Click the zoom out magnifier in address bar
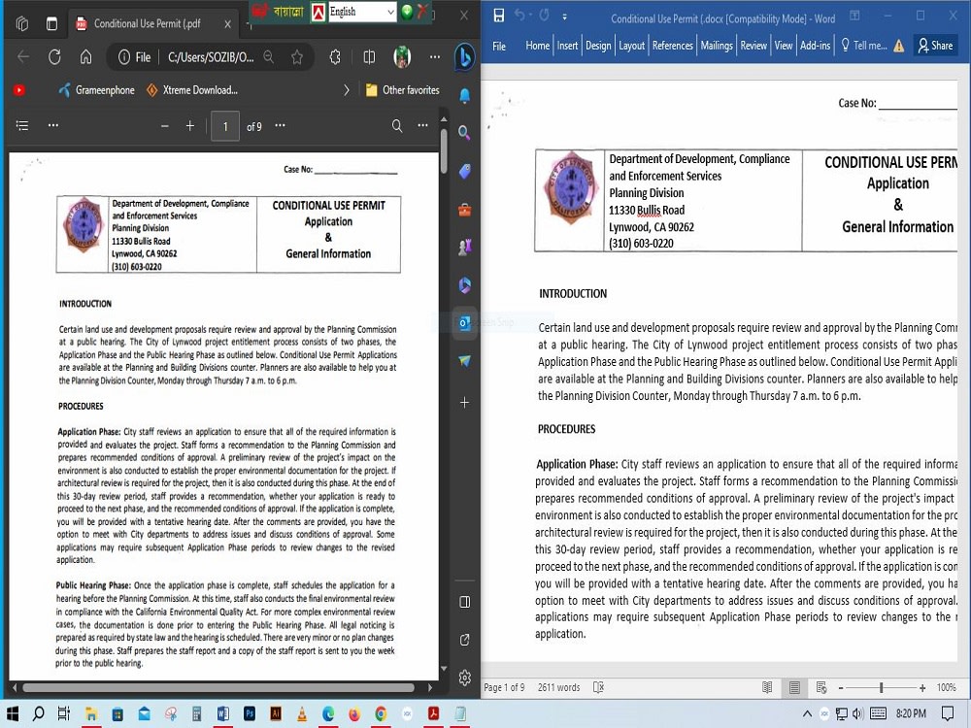This screenshot has width=971, height=728. coord(269,57)
